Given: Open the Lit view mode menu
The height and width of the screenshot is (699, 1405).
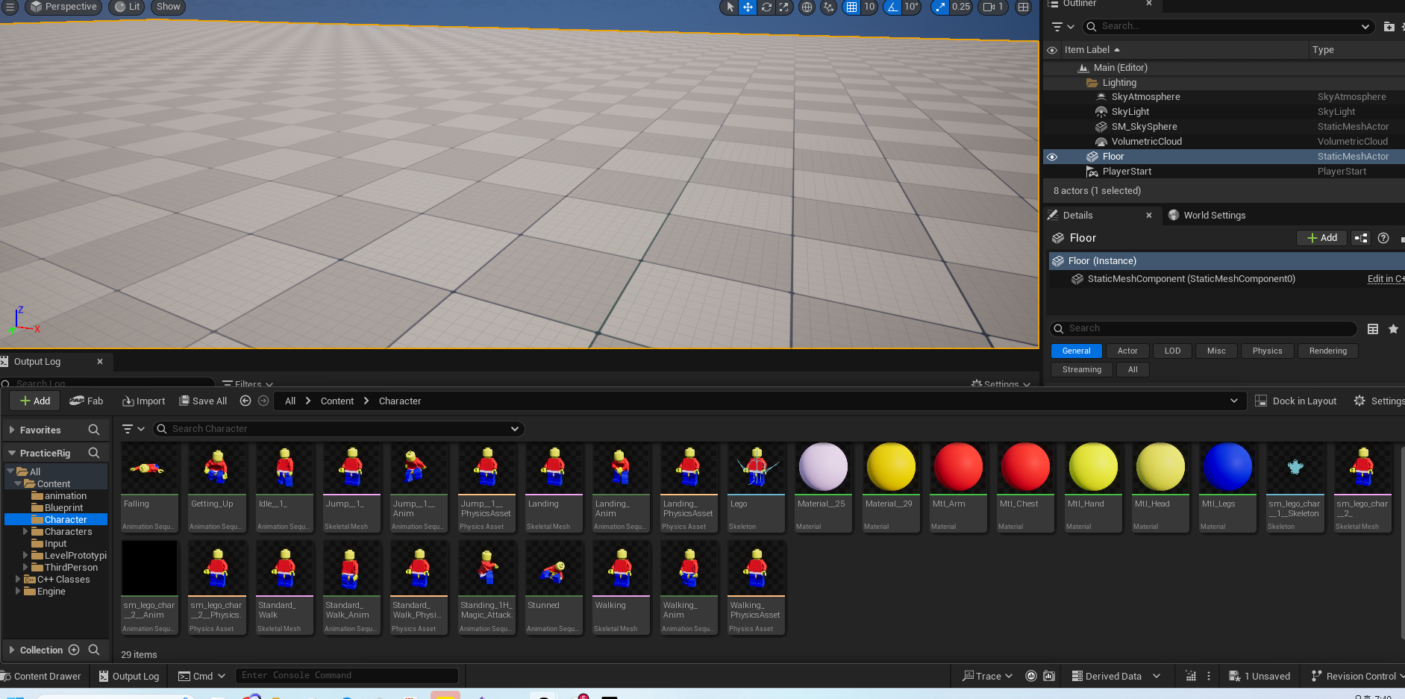Looking at the screenshot, I should pyautogui.click(x=128, y=7).
